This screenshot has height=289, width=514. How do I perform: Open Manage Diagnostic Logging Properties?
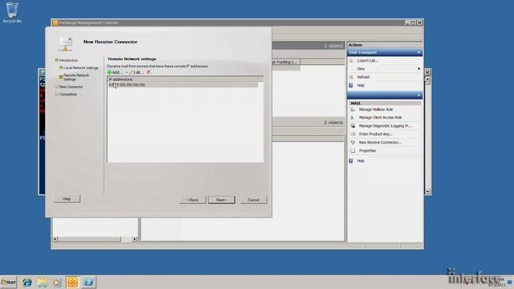(x=385, y=126)
